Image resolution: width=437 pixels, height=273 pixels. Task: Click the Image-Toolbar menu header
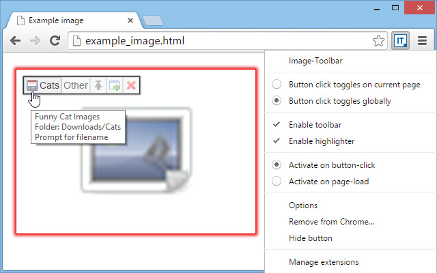(351, 61)
